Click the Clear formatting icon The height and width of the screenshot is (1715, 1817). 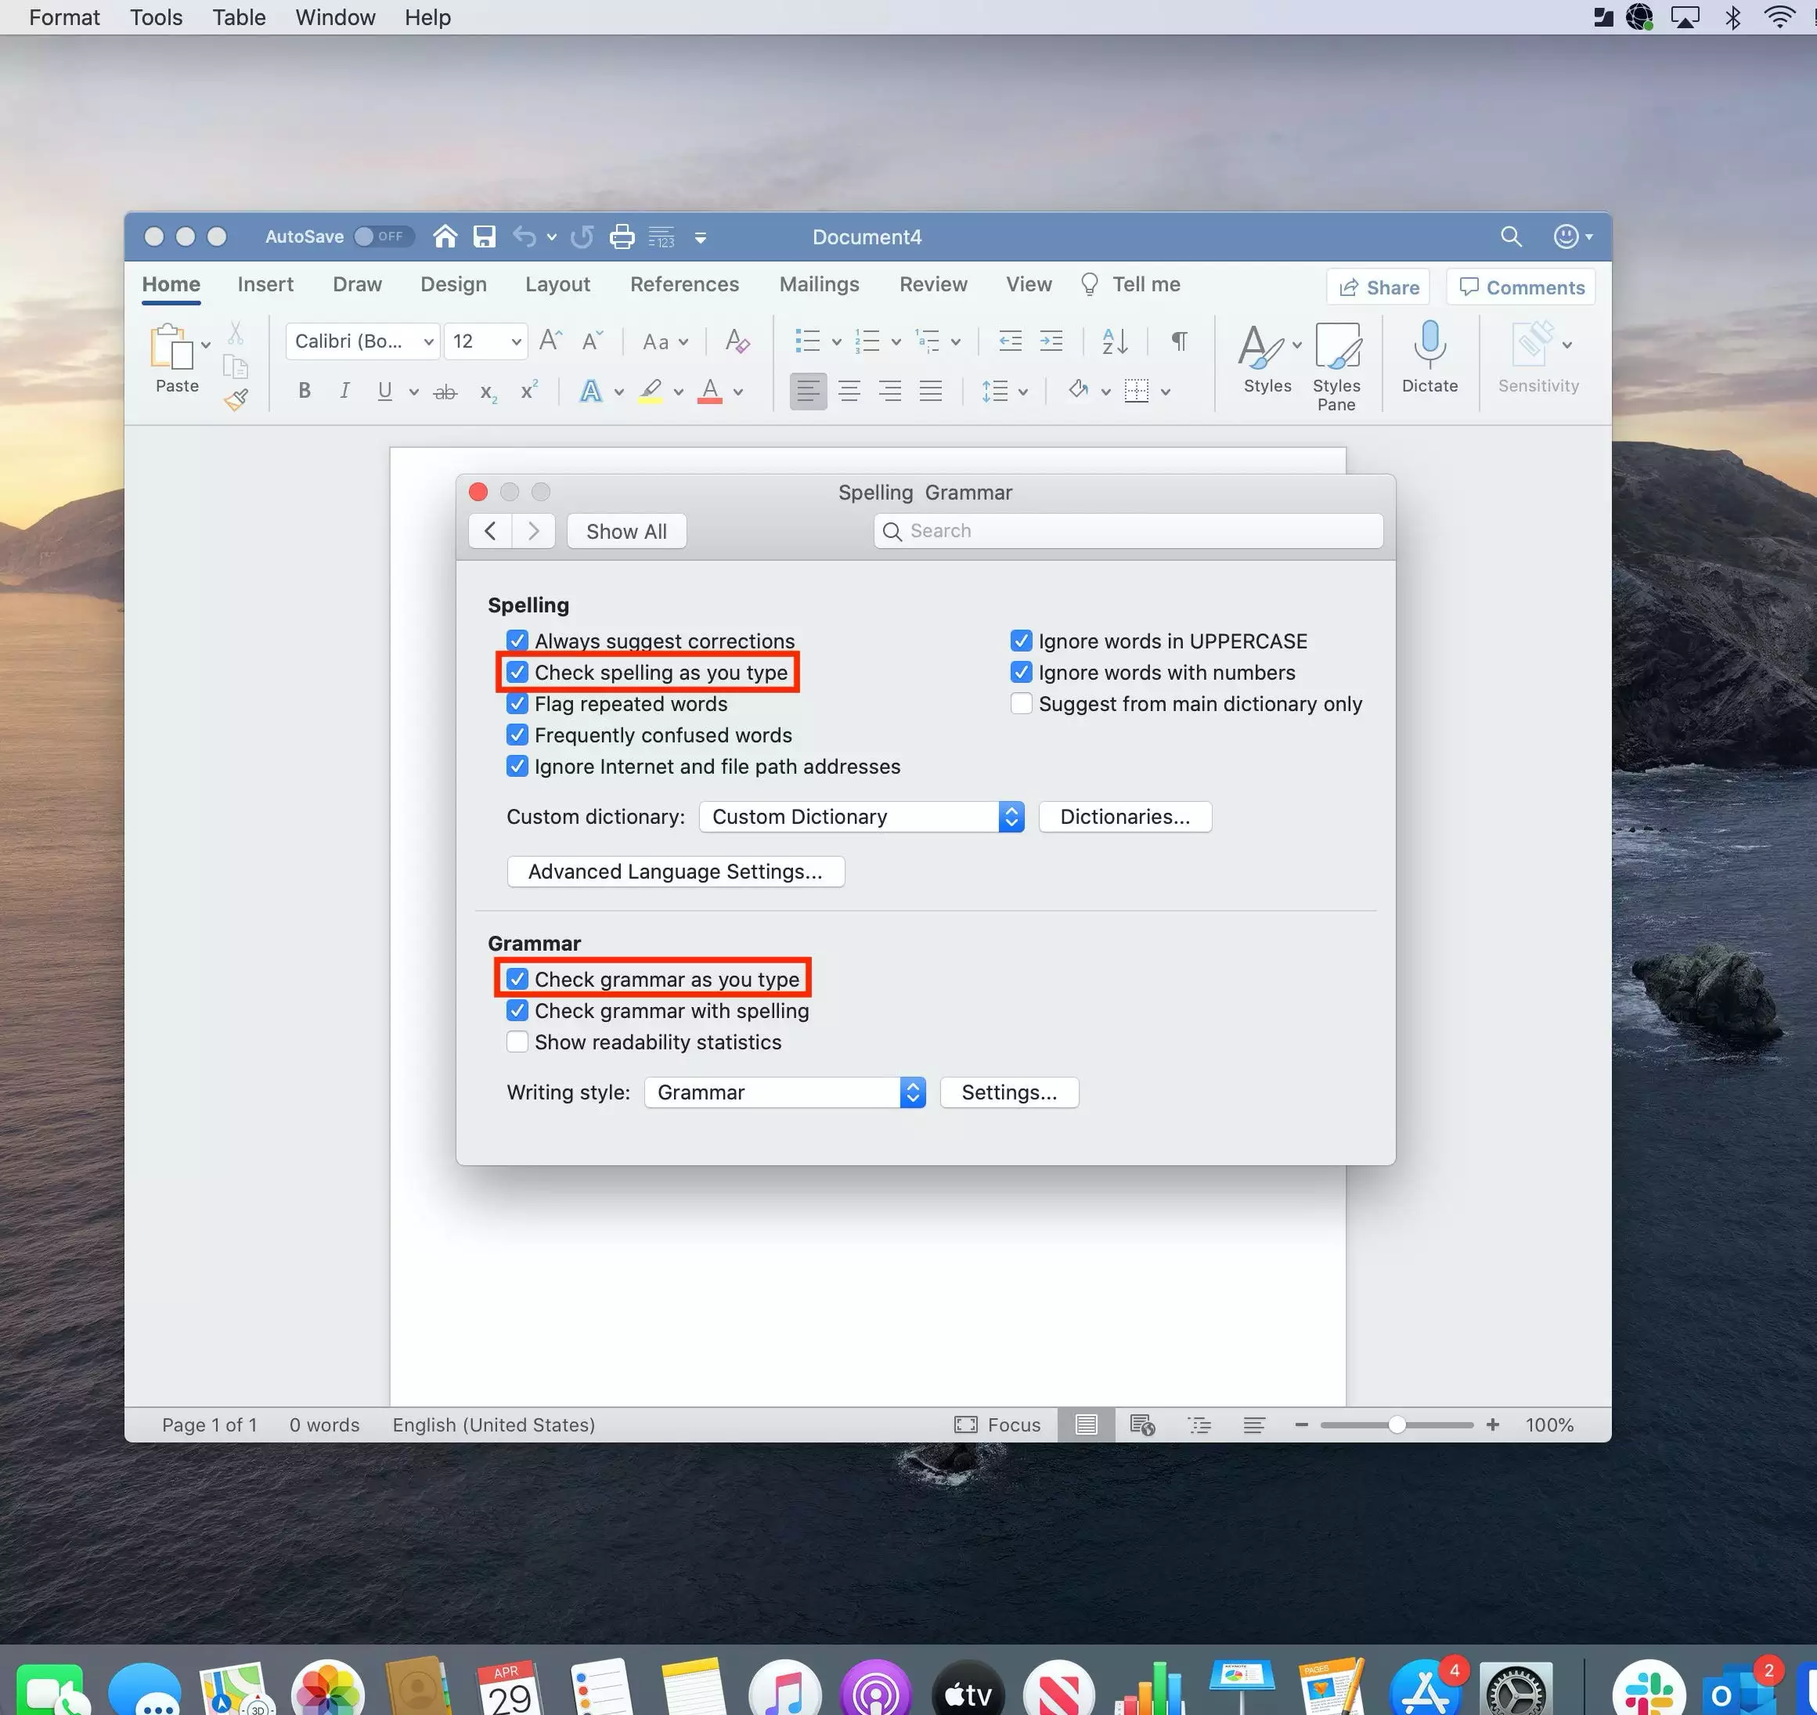[x=737, y=341]
